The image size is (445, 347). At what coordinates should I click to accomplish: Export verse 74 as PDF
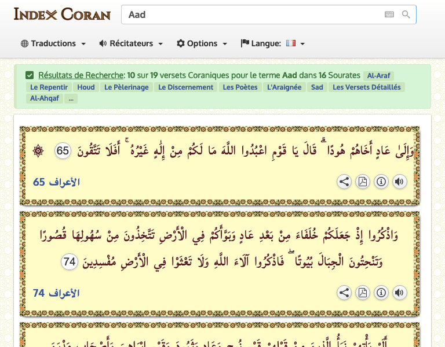coord(362,293)
